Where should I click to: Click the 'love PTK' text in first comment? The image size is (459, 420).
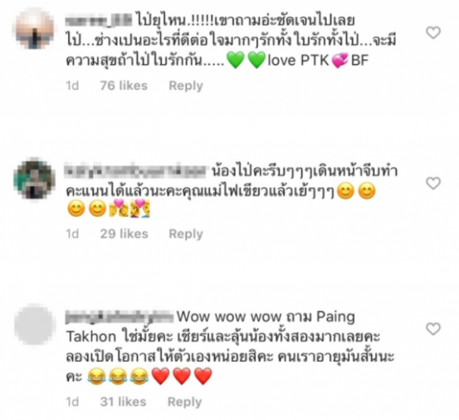tap(298, 60)
